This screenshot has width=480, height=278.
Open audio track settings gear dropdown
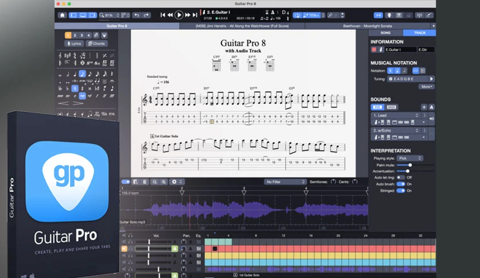[177, 182]
